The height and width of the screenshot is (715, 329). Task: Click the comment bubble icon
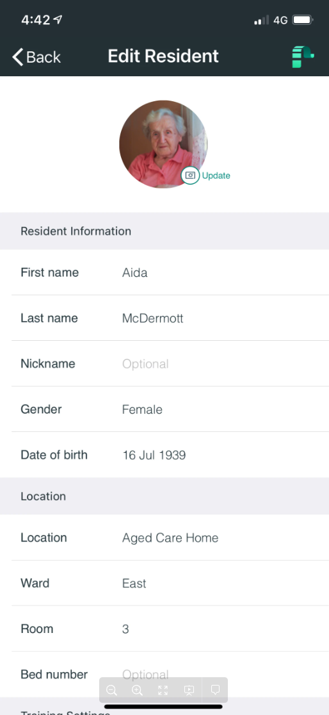tap(216, 689)
